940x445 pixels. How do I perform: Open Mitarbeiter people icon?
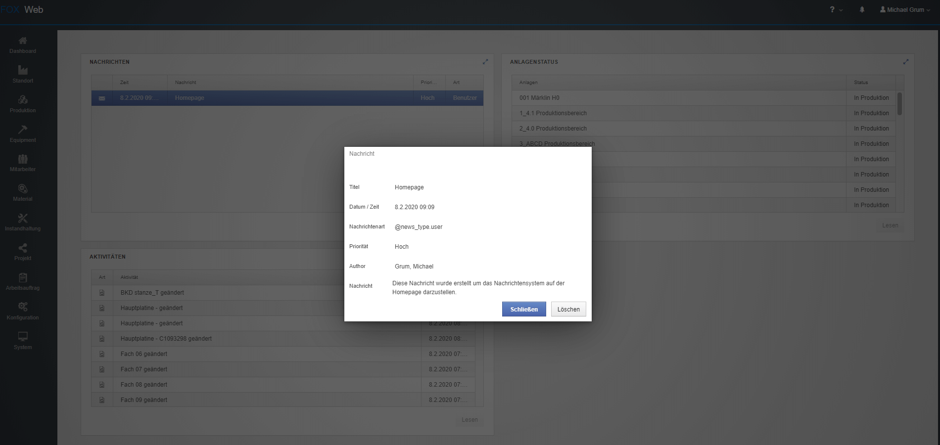tap(23, 159)
